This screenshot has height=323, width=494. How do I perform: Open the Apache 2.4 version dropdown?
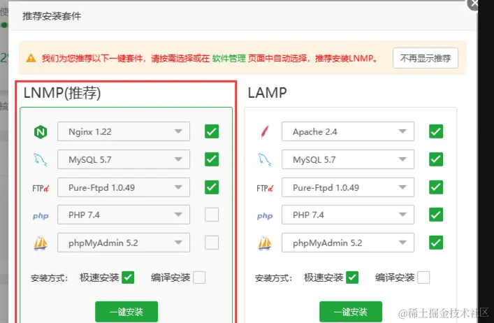tap(348, 131)
